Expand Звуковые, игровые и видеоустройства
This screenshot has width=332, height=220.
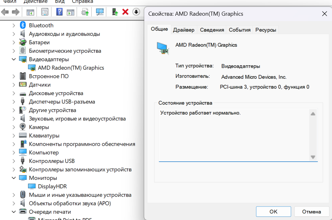coord(14,119)
